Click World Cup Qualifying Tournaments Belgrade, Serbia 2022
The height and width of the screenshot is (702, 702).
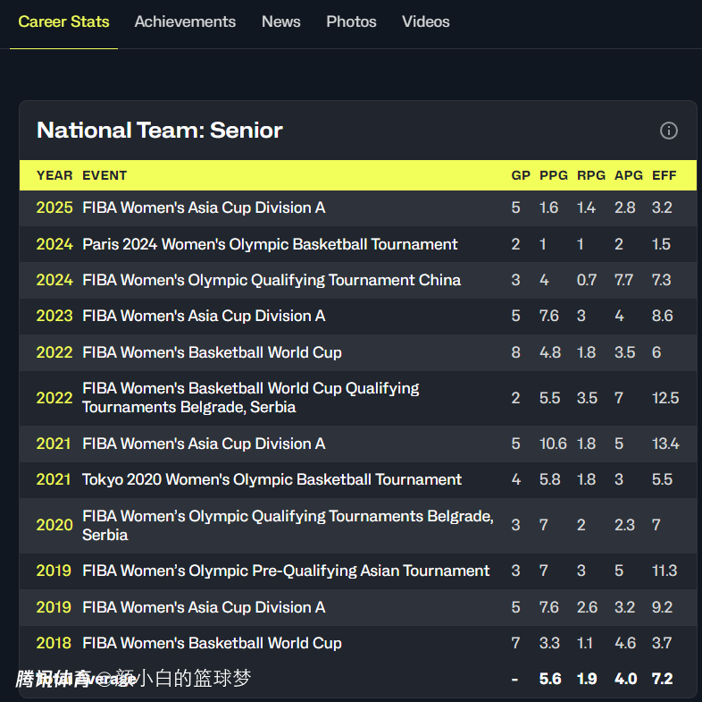coord(250,398)
